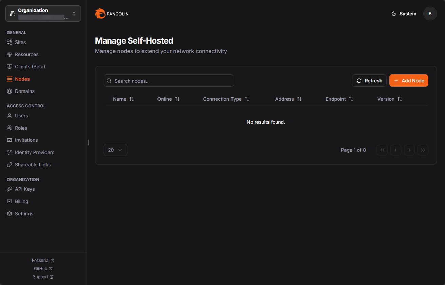Open Invitations via the ticket icon
This screenshot has width=445, height=285.
(10, 140)
